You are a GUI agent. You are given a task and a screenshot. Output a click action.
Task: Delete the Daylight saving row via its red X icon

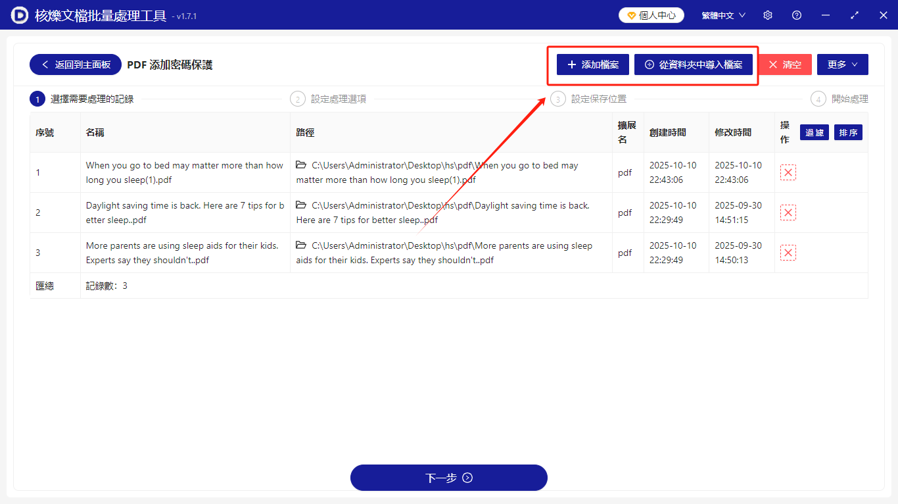coord(788,212)
